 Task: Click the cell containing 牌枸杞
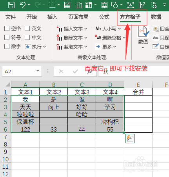(x=110, y=122)
